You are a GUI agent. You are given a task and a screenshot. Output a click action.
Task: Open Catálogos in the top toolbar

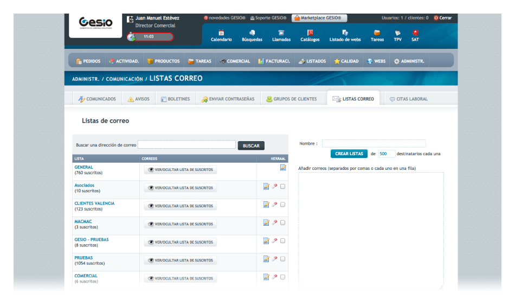point(310,36)
